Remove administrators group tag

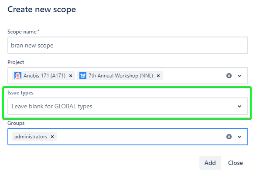pyautogui.click(x=52, y=137)
